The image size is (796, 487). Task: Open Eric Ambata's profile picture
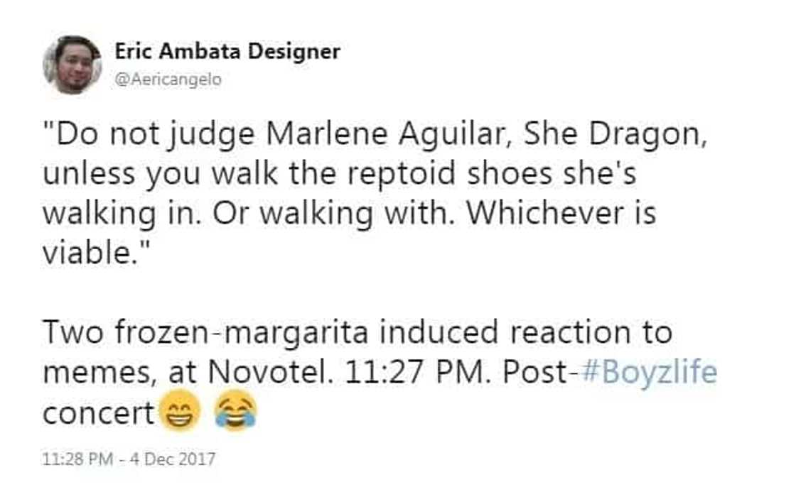(72, 65)
